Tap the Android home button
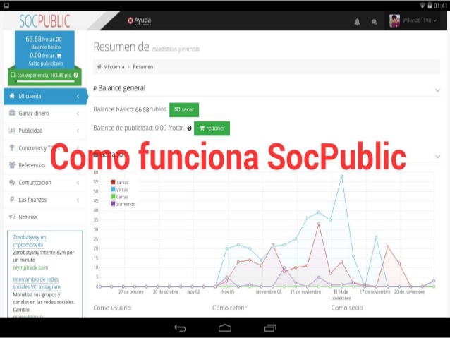The height and width of the screenshot is (338, 450). [x=225, y=328]
